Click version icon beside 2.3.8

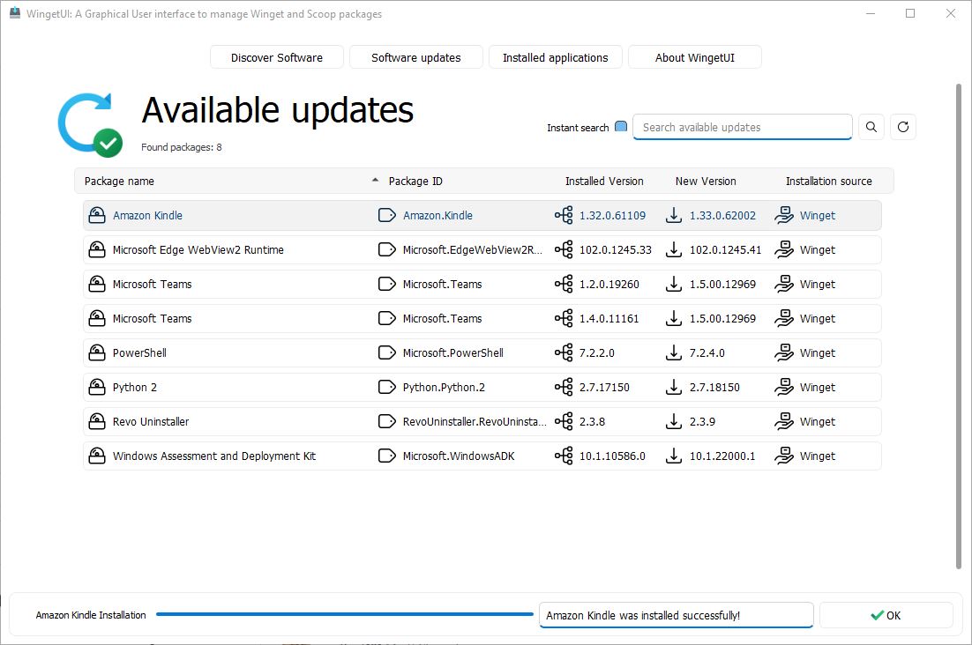[564, 421]
